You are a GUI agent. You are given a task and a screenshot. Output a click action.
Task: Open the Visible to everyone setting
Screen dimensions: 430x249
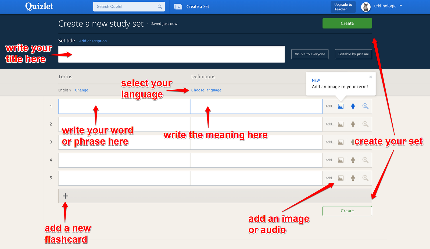point(310,54)
